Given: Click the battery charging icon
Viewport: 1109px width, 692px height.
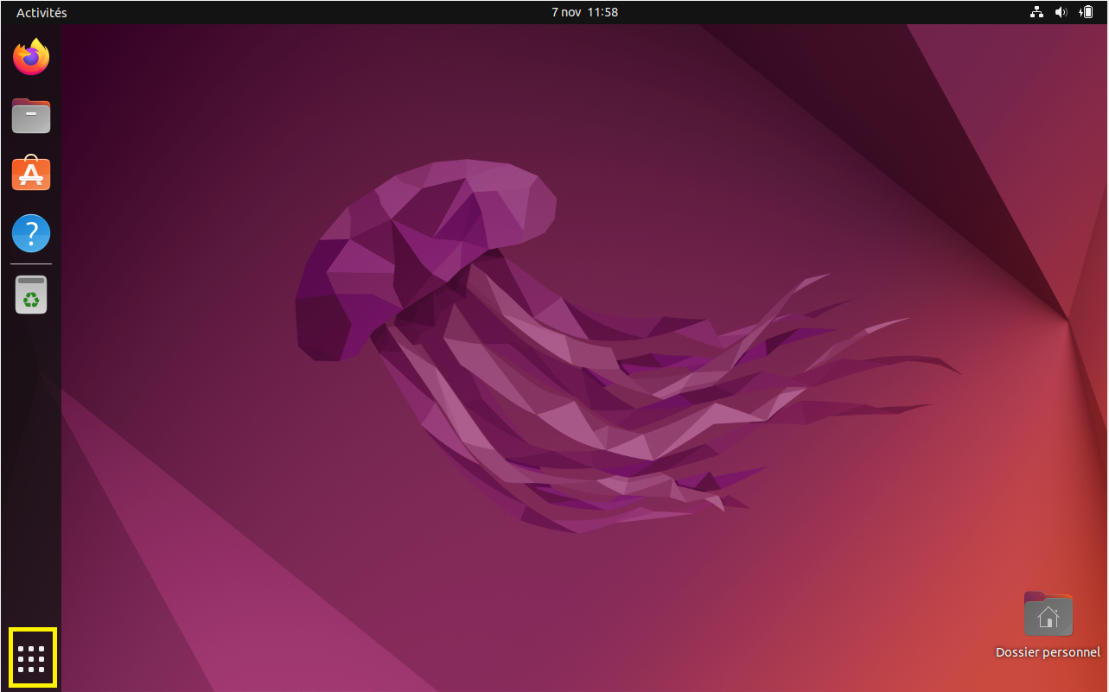Looking at the screenshot, I should (x=1086, y=12).
